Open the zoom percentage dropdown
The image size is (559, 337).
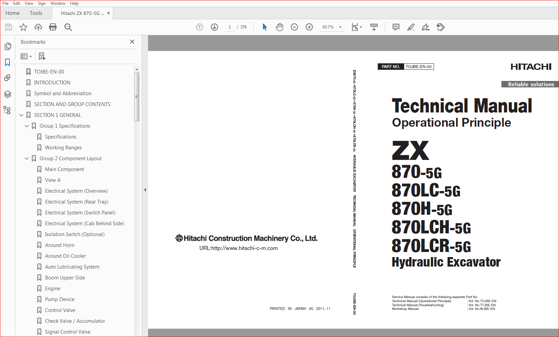pyautogui.click(x=340, y=27)
